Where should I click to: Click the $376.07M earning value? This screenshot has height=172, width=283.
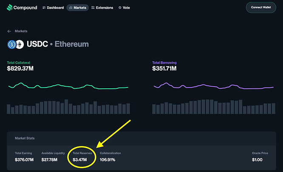tap(24, 160)
